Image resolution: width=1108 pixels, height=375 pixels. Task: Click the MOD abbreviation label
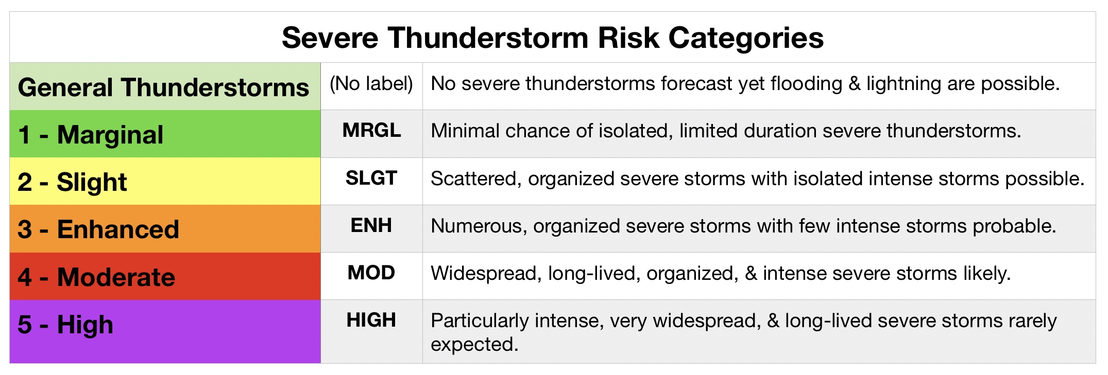(371, 273)
